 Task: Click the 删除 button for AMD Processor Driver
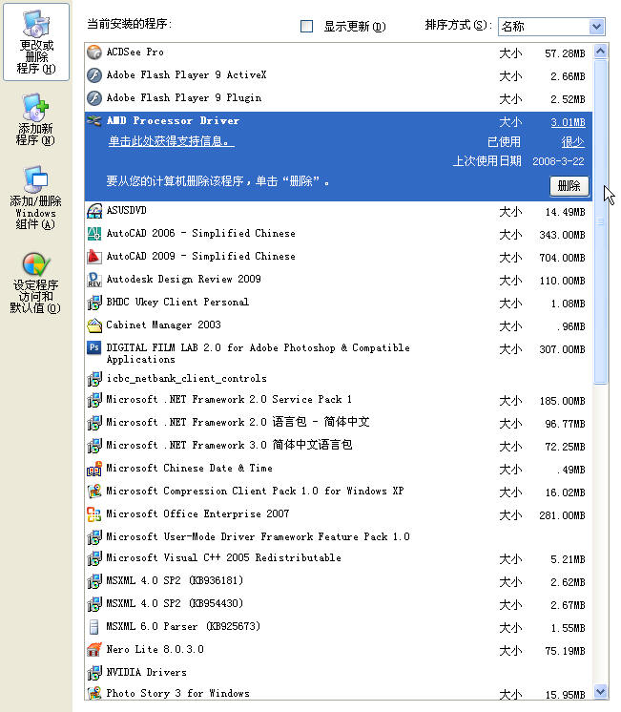(569, 186)
